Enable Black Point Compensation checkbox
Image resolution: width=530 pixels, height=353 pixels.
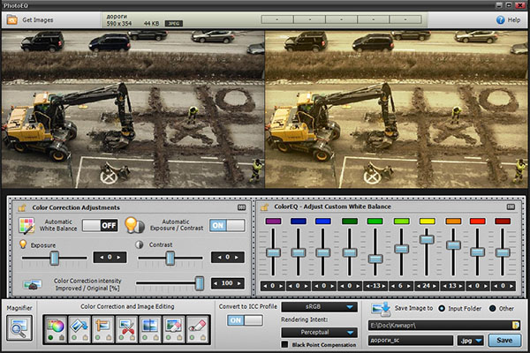pos(286,343)
